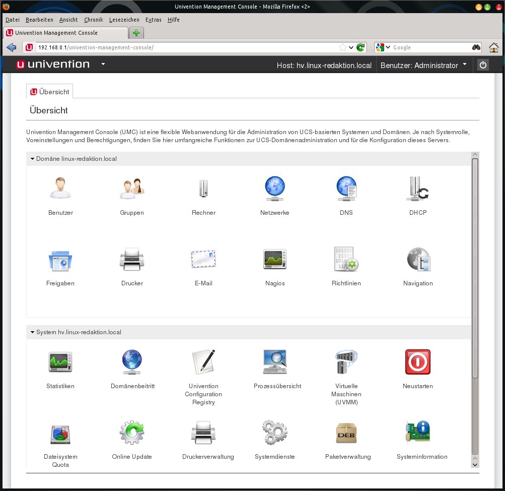Screen dimensions: 505x491
Task: Open the Domänenbeitritt globe icon
Action: 132,362
